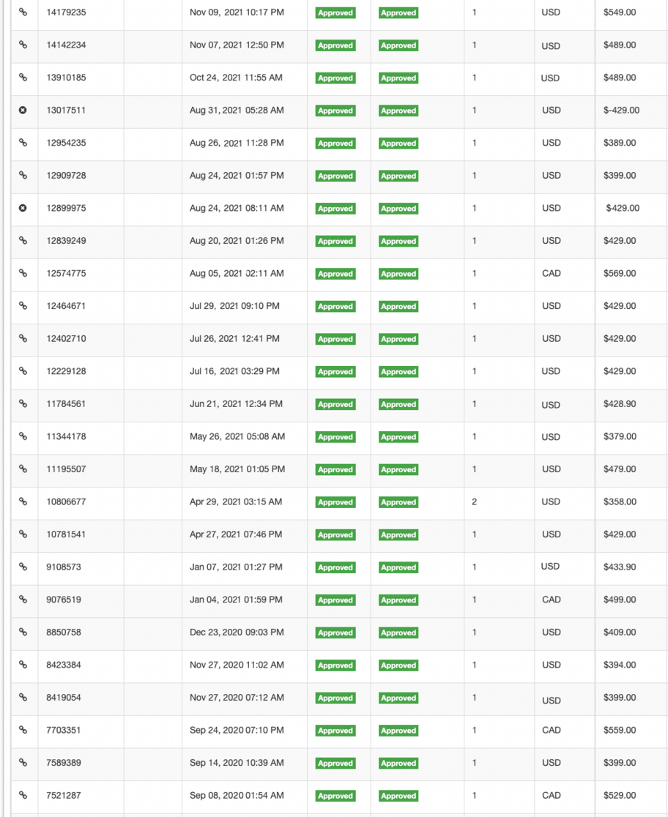668x817 pixels.
Task: Select the date Jul 16, 2021 03:29 PM
Action: tap(234, 372)
